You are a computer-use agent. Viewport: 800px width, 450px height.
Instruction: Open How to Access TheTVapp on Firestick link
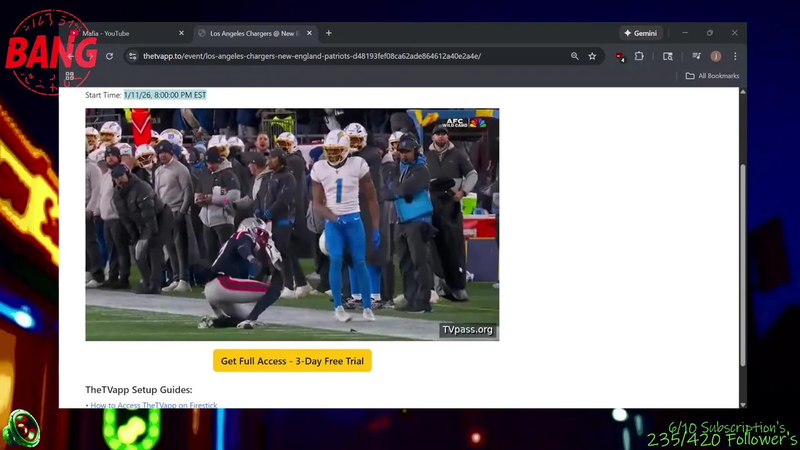coord(154,405)
